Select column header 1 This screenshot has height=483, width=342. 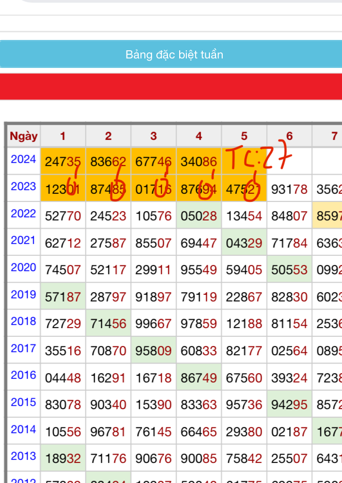tap(63, 136)
